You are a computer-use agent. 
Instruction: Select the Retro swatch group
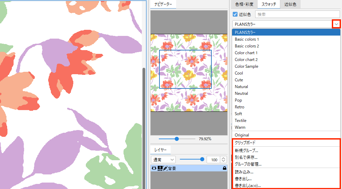click(x=286, y=107)
